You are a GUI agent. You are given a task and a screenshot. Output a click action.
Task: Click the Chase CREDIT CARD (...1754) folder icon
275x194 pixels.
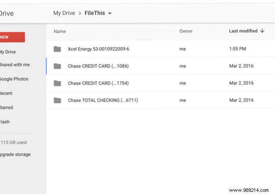(57, 83)
